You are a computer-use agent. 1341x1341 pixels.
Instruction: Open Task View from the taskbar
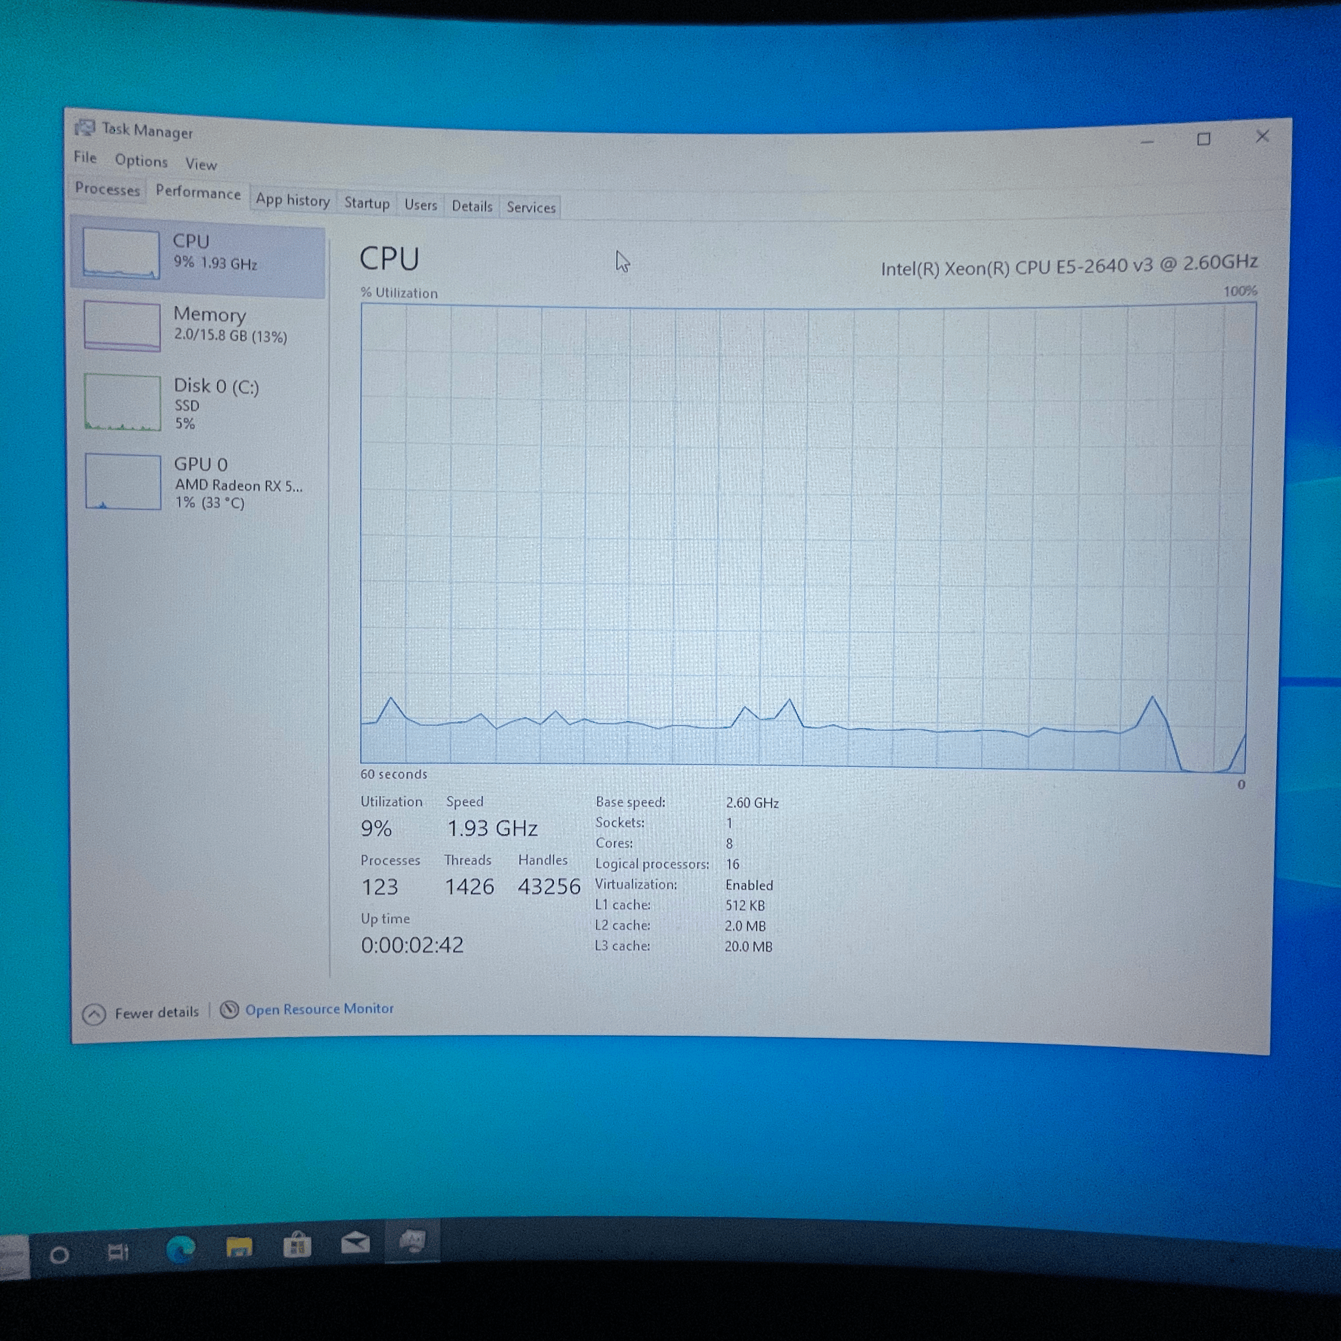coord(118,1252)
